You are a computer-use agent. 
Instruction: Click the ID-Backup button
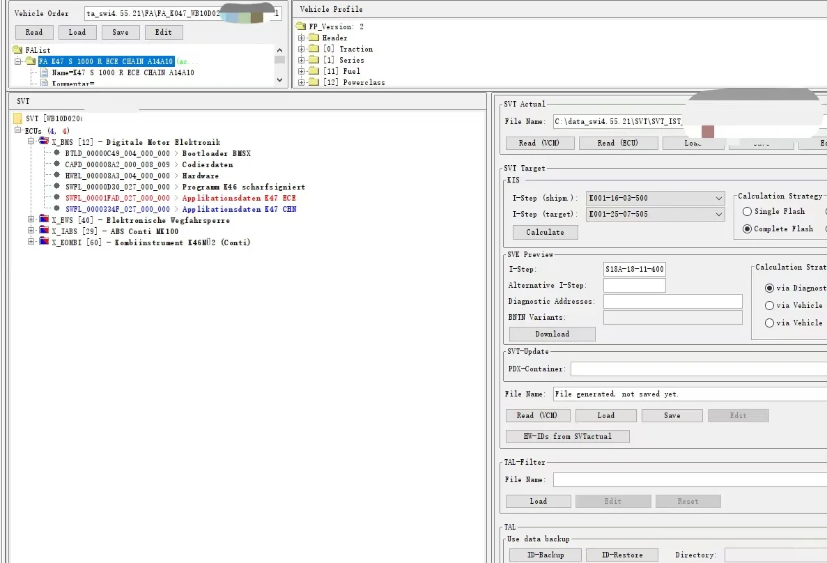546,555
